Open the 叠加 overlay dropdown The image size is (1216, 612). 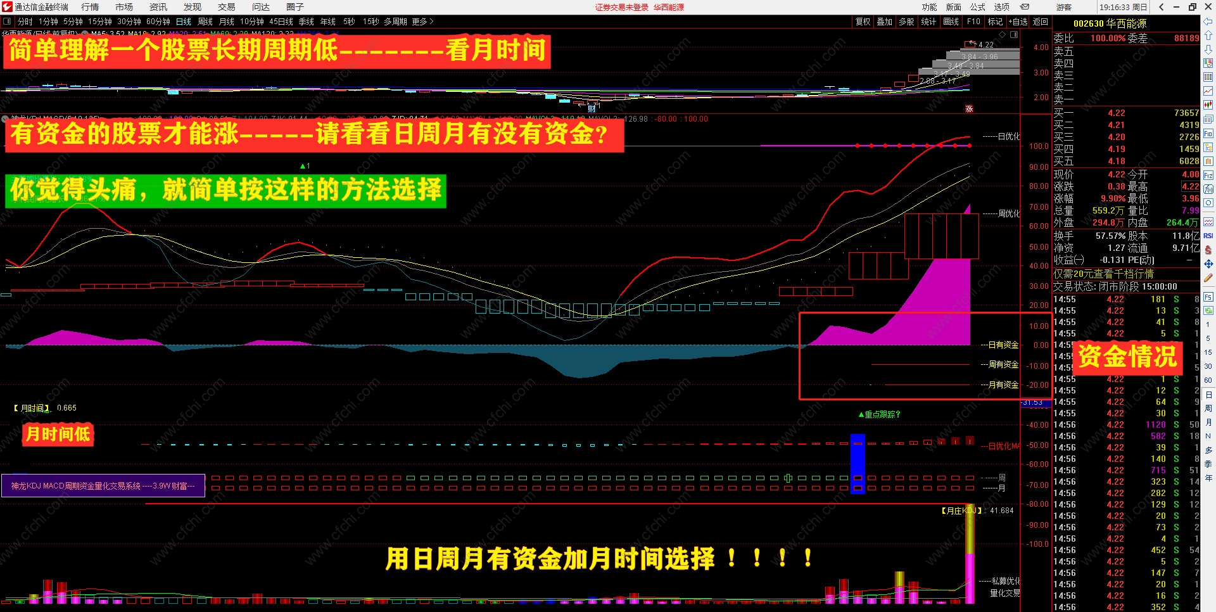click(x=885, y=22)
